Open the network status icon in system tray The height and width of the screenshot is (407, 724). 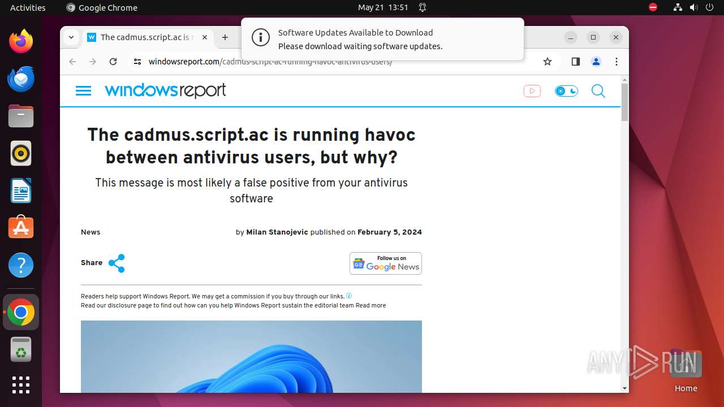tap(678, 7)
